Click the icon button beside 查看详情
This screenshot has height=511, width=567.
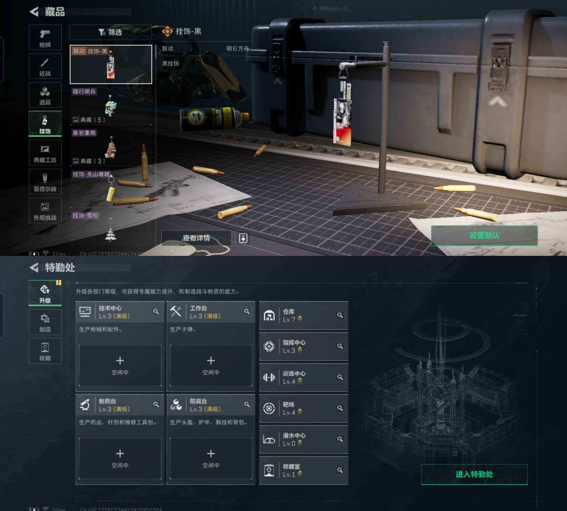[x=243, y=238]
